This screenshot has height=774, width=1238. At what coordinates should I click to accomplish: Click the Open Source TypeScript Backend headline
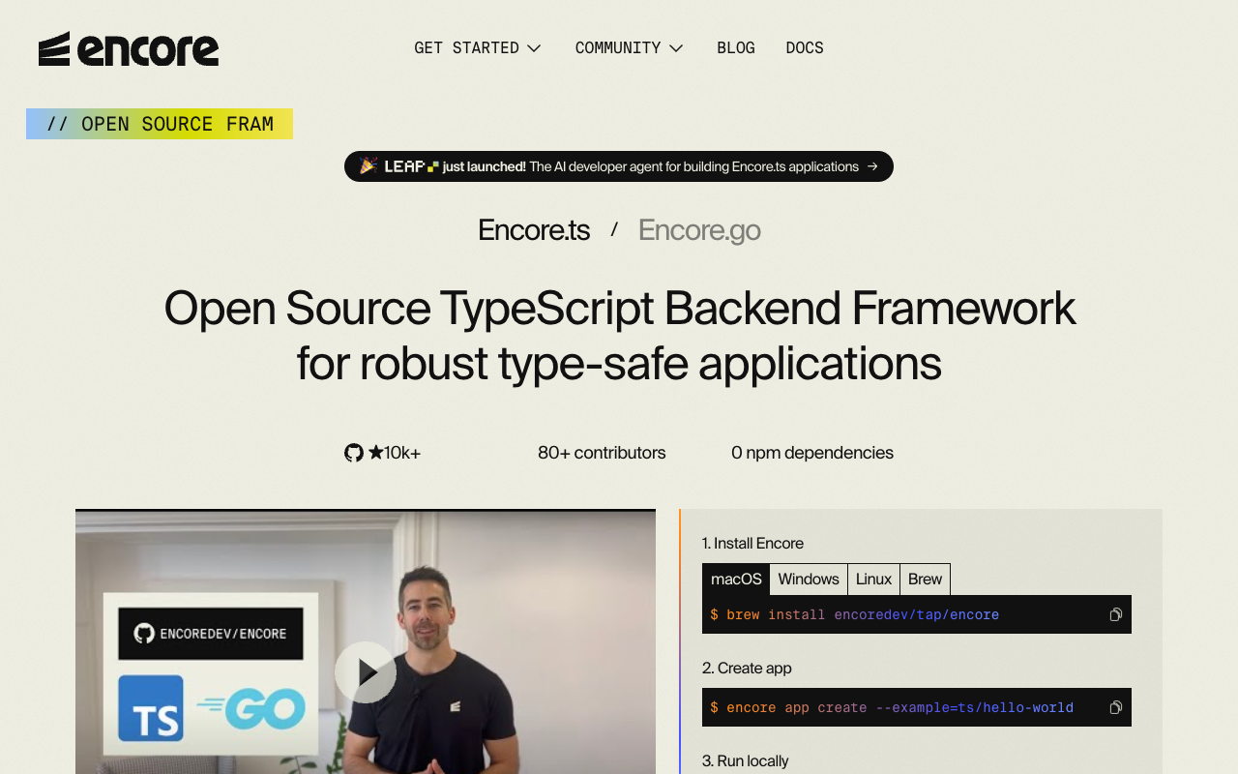point(619,336)
